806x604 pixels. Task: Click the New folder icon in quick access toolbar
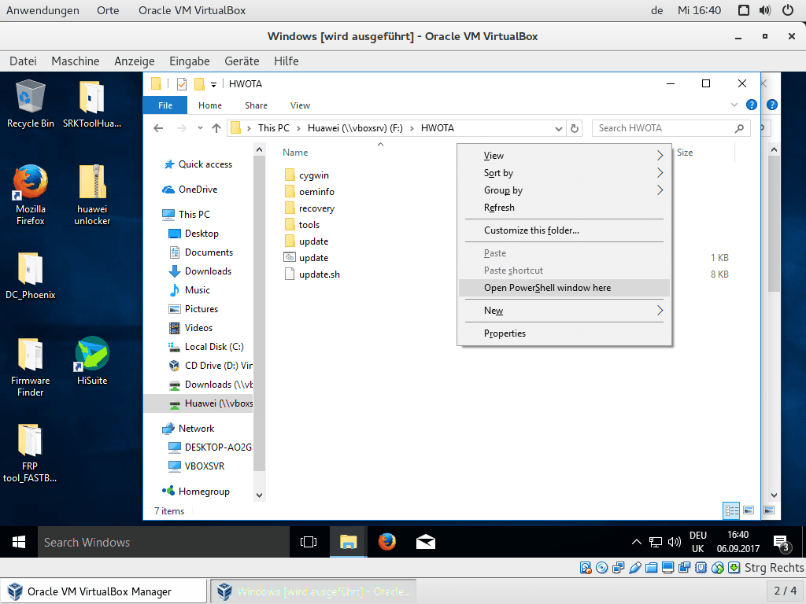[199, 83]
